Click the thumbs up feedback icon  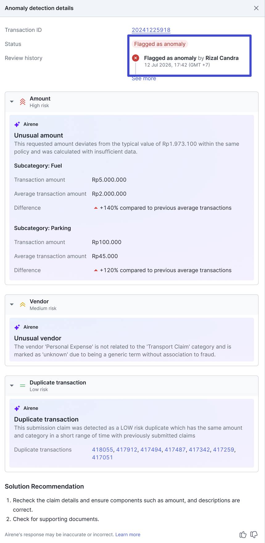coord(243,534)
